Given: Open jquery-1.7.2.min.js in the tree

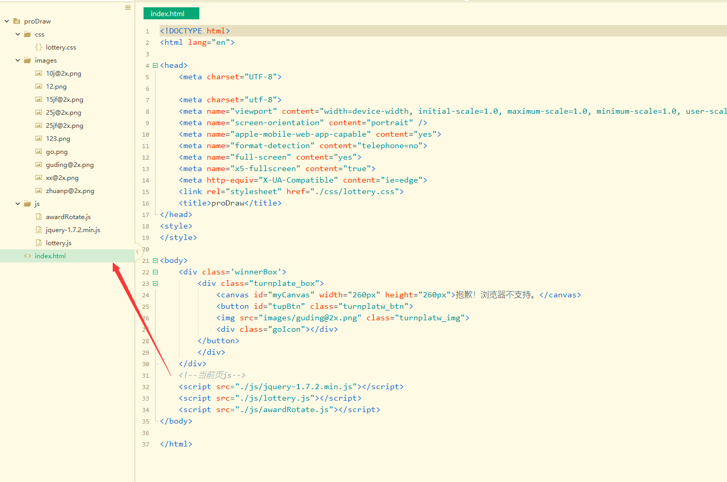Looking at the screenshot, I should [x=73, y=230].
